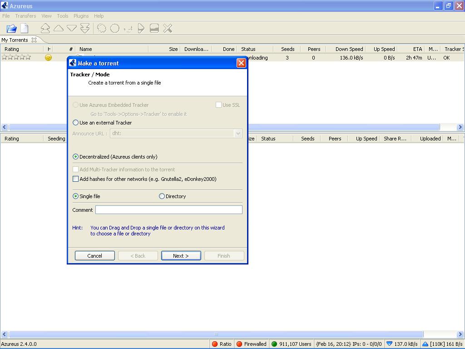This screenshot has width=465, height=349.
Task: Click the Comment text field
Action: 168,210
